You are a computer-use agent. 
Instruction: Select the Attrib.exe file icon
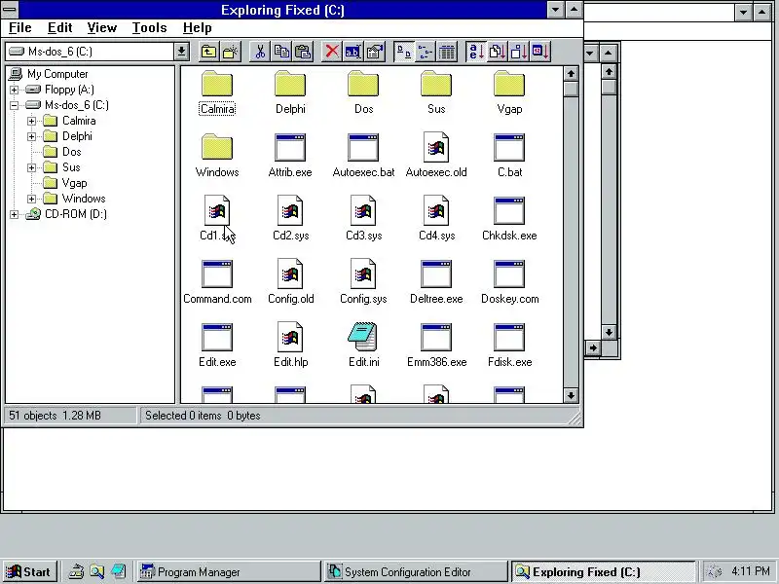tap(290, 148)
